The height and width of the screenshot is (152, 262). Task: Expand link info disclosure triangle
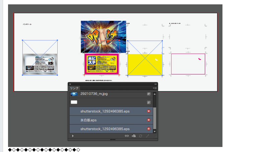(73, 136)
